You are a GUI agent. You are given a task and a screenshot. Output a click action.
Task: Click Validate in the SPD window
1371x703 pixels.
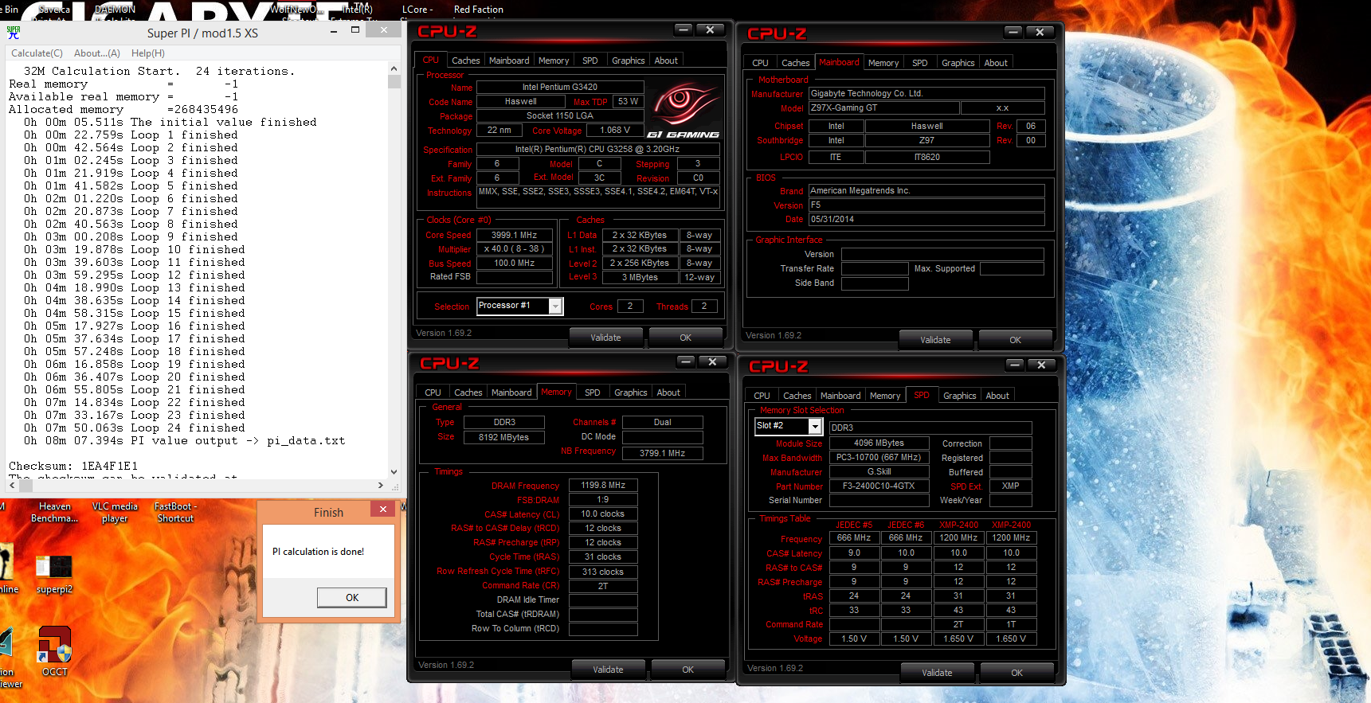(x=937, y=673)
